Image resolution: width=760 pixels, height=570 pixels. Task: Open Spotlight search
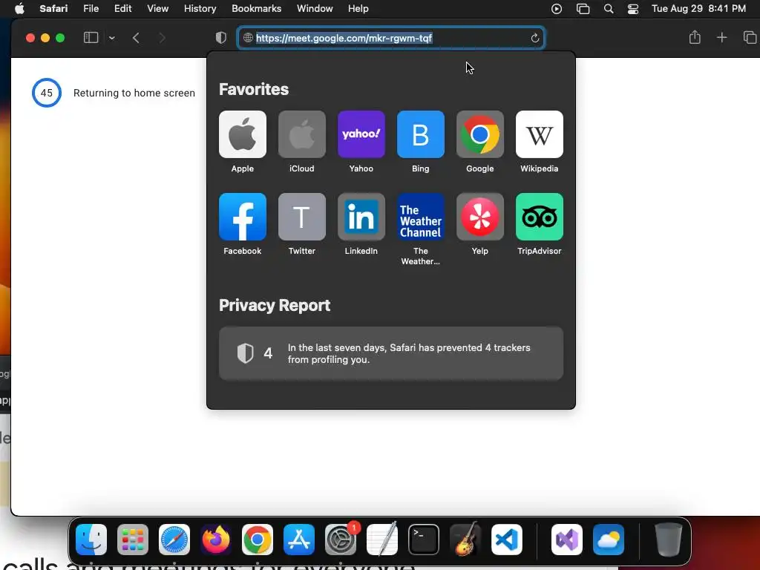pyautogui.click(x=609, y=9)
